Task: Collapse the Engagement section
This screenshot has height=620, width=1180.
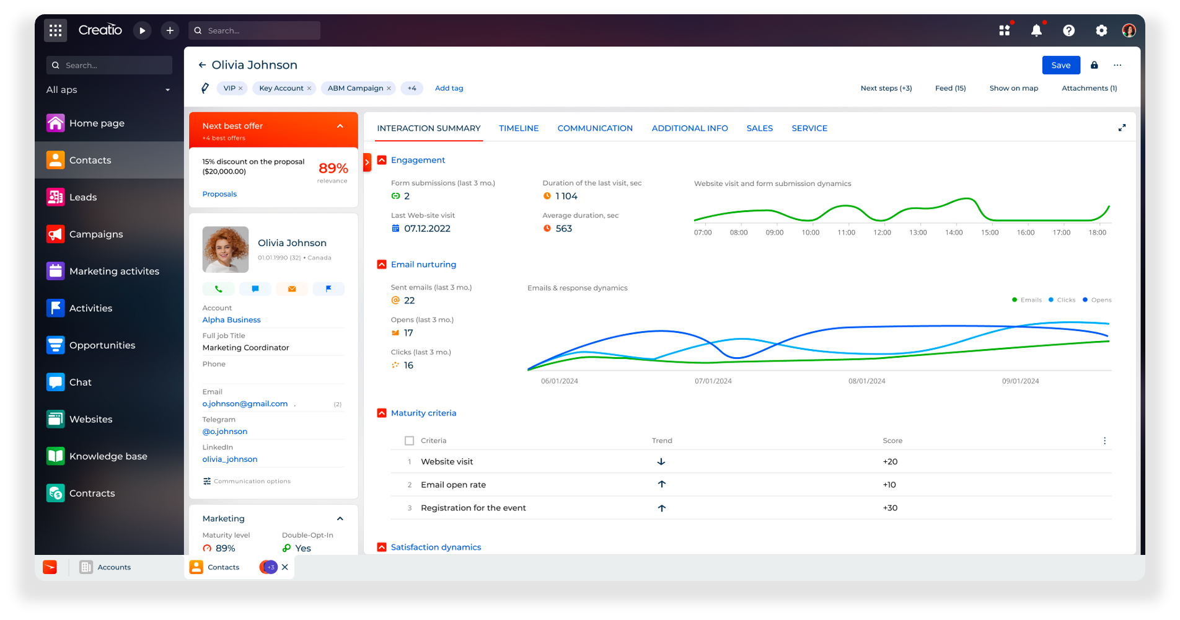Action: [x=382, y=160]
